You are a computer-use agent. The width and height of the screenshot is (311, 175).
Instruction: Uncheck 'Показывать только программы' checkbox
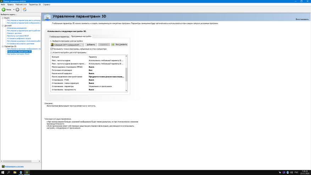coord(52,49)
